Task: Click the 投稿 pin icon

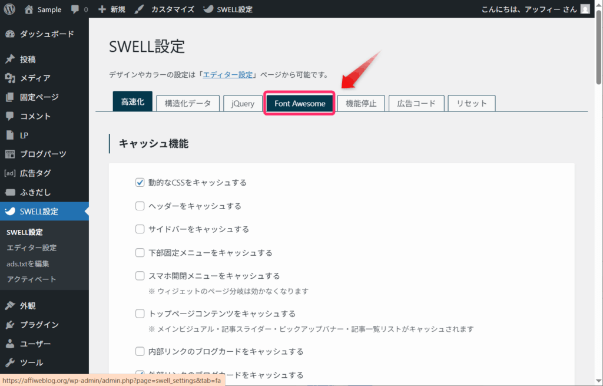Action: coord(10,59)
